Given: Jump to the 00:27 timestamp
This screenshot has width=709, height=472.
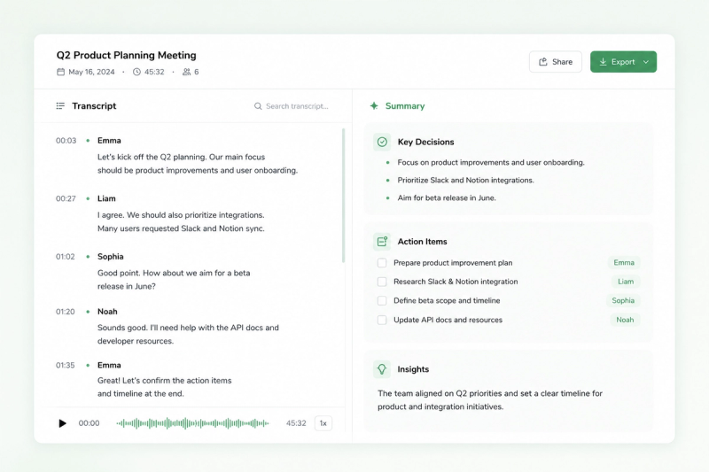Looking at the screenshot, I should tap(66, 198).
